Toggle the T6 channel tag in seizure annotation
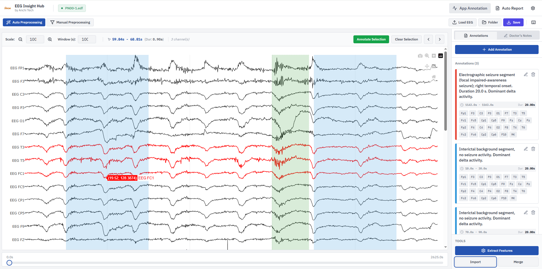Viewport: 542px width, 269px height. [x=523, y=128]
